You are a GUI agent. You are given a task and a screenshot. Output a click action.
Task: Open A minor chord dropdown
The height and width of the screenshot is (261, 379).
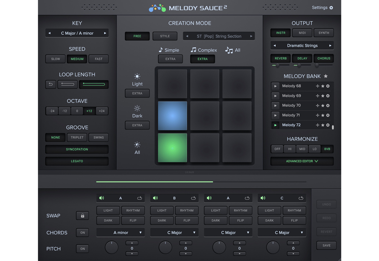tap(121, 233)
